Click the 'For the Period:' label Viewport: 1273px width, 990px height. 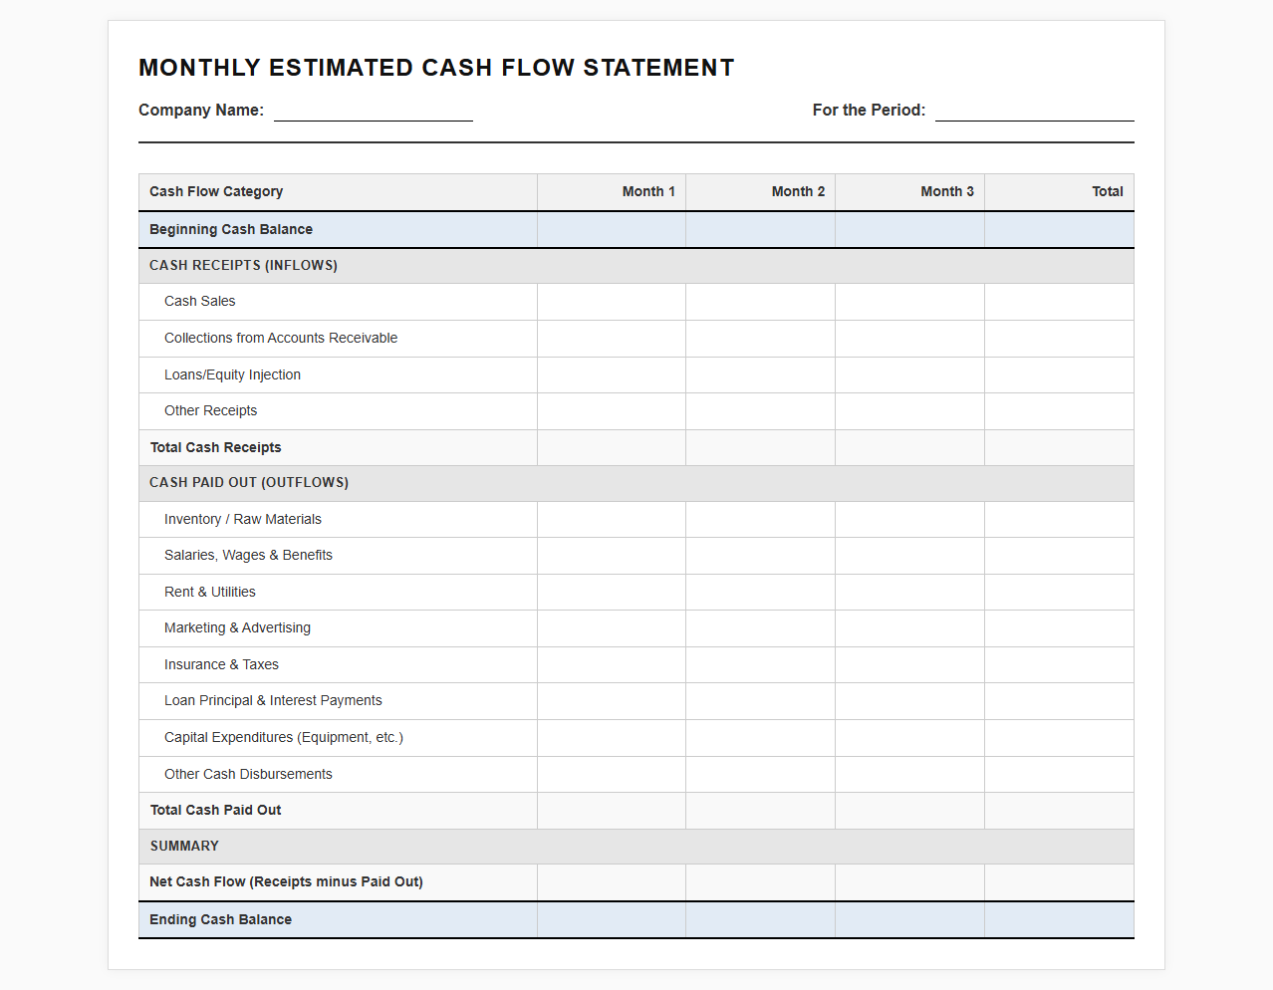(869, 110)
